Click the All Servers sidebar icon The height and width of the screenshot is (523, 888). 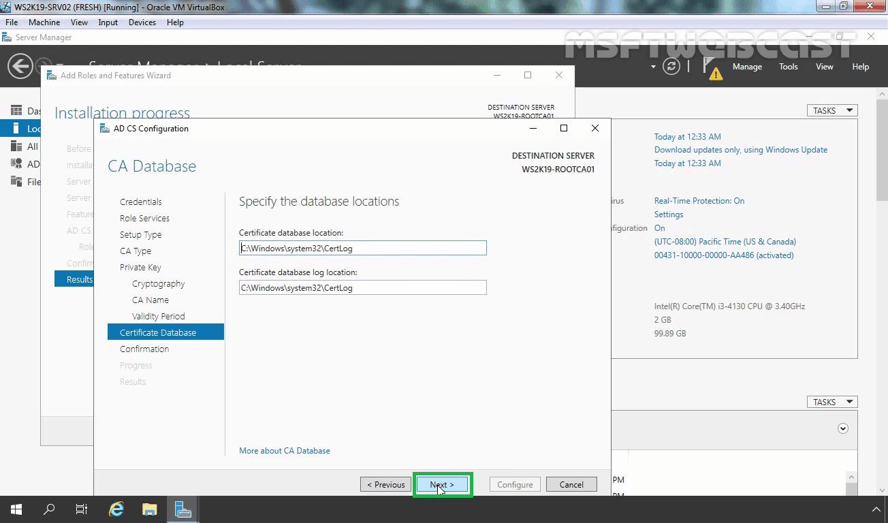tap(16, 146)
